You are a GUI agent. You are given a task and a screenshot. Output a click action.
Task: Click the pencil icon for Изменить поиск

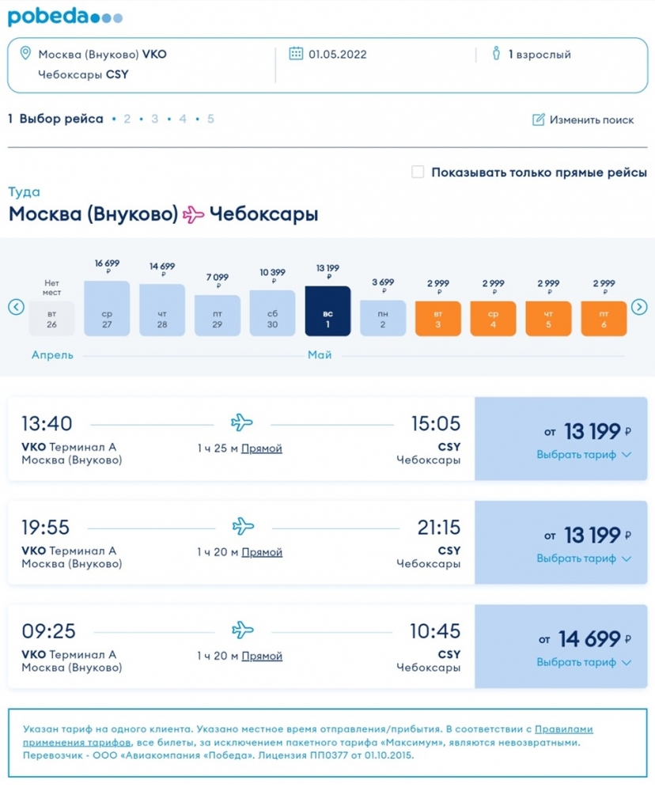(539, 119)
